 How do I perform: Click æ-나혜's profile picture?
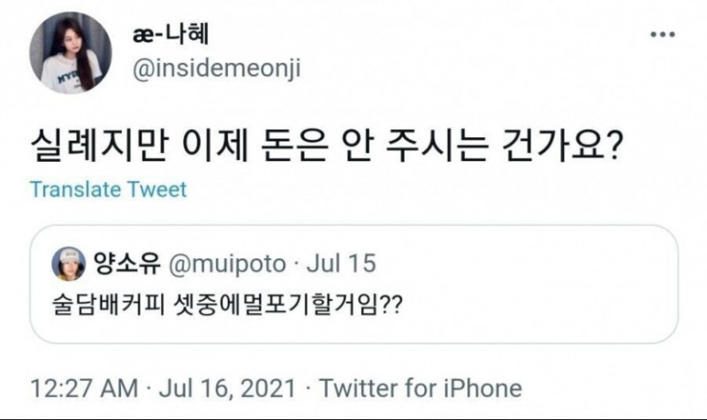point(70,54)
